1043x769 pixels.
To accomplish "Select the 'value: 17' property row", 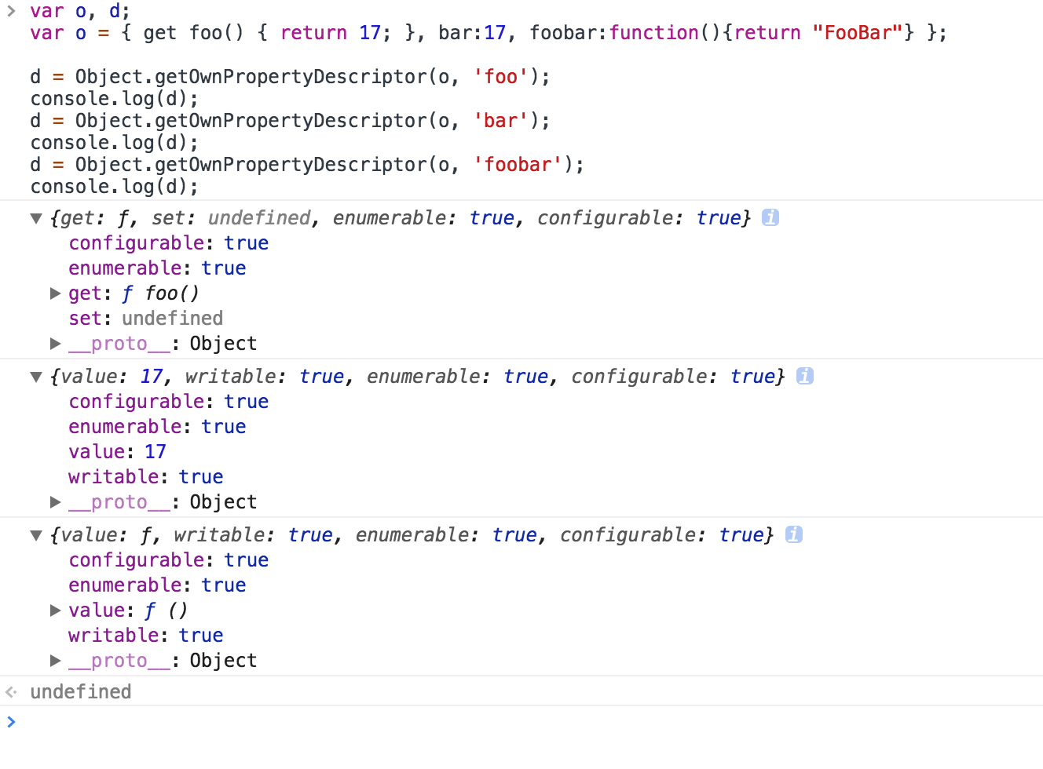I will (x=117, y=452).
